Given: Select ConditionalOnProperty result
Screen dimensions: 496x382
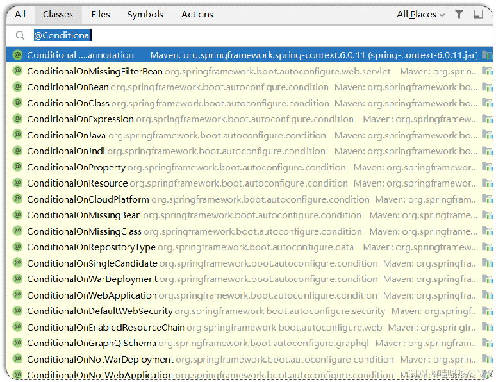Looking at the screenshot, I should [249, 167].
